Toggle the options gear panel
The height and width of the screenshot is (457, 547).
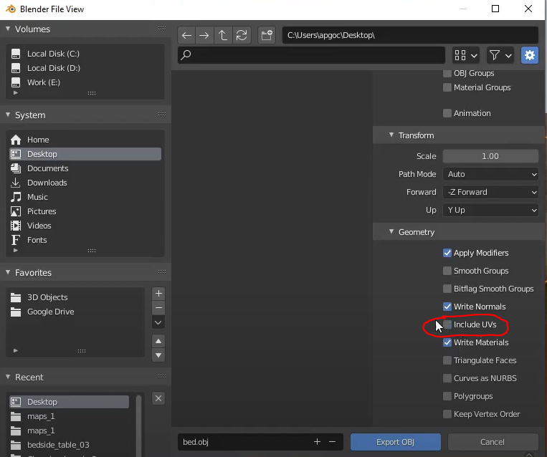530,55
